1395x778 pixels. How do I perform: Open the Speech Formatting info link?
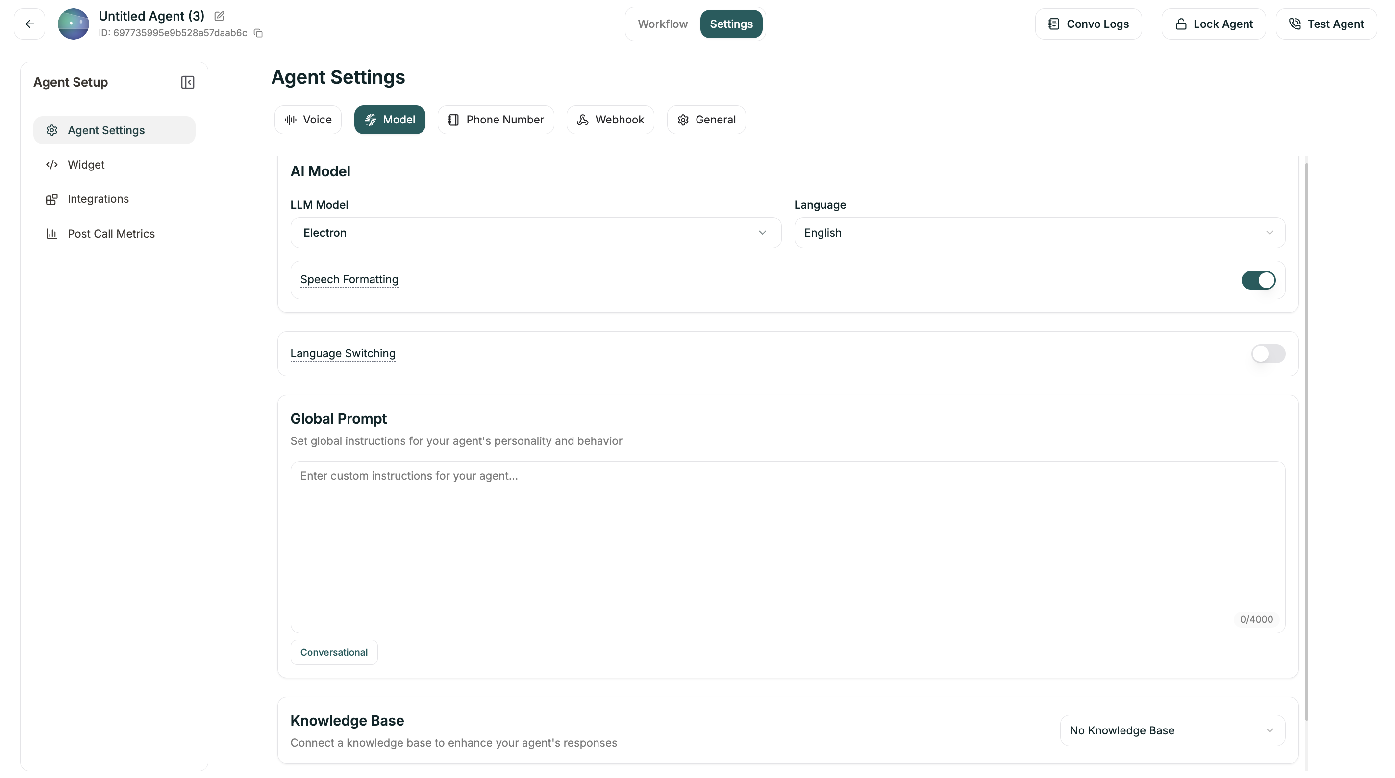click(x=349, y=279)
